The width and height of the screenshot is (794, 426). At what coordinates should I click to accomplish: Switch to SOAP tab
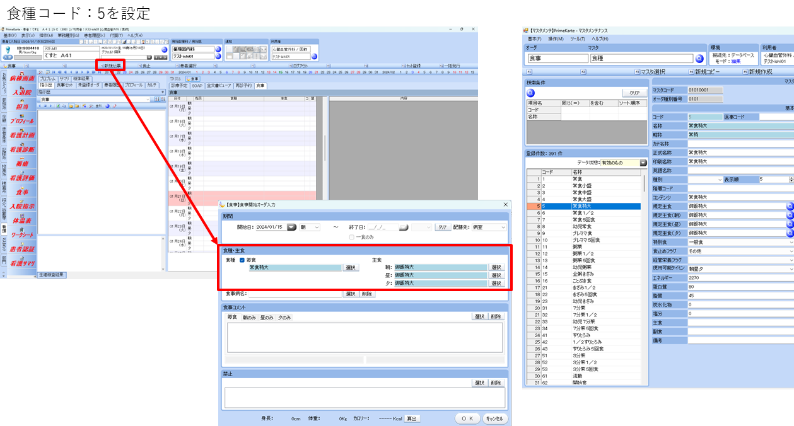(197, 85)
